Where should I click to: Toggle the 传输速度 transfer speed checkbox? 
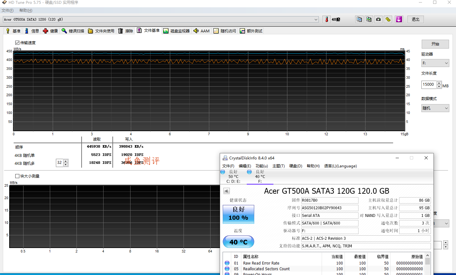click(x=17, y=43)
